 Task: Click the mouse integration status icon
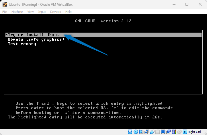coord(179,132)
